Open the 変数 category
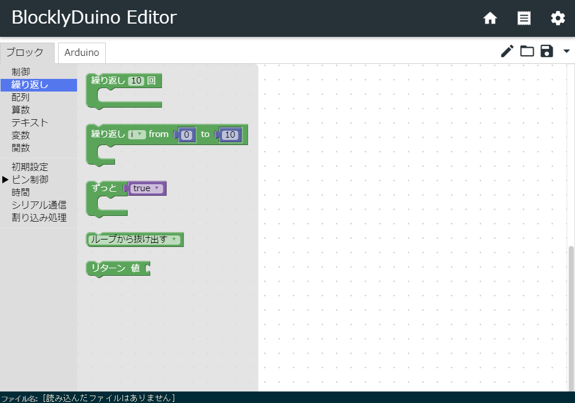Image resolution: width=575 pixels, height=403 pixels. pos(21,135)
